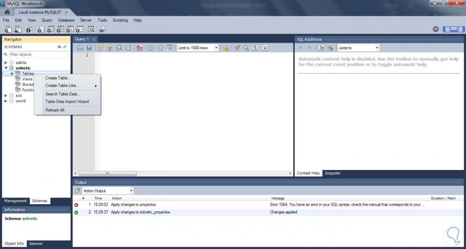The image size is (466, 249).
Task: Toggle word wrapping in editor
Action: (x=265, y=48)
